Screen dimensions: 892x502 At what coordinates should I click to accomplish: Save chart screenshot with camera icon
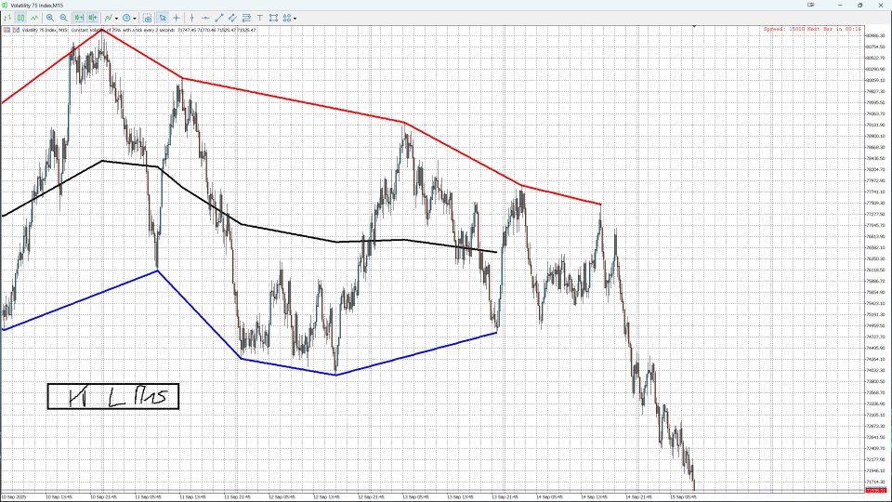[x=148, y=19]
